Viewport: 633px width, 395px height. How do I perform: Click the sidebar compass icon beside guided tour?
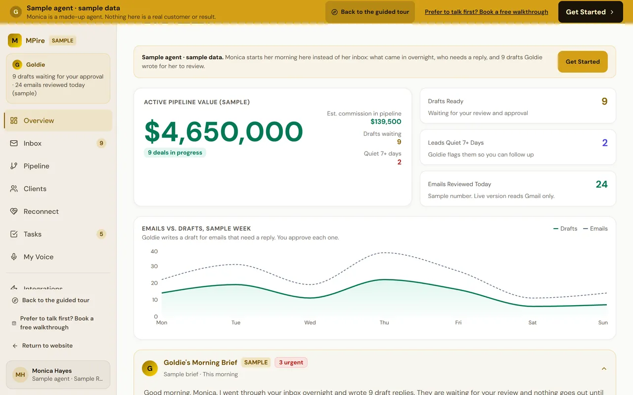[x=15, y=300]
